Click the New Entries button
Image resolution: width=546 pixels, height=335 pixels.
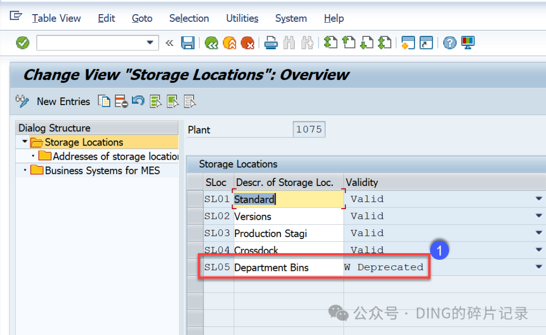63,102
